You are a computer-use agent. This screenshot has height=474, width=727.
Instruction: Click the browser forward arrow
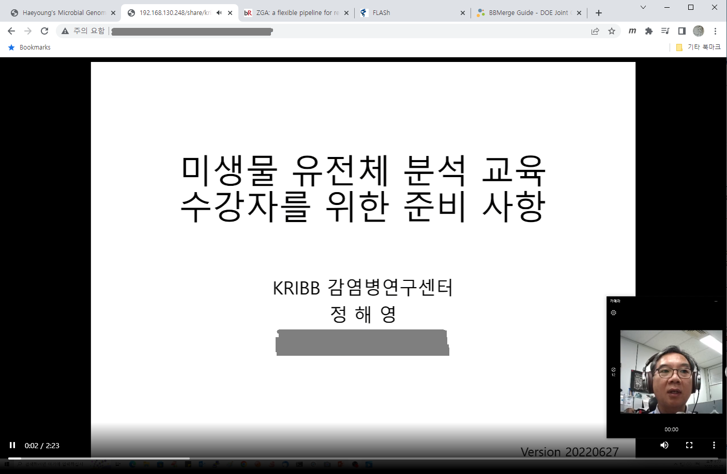[x=28, y=31]
